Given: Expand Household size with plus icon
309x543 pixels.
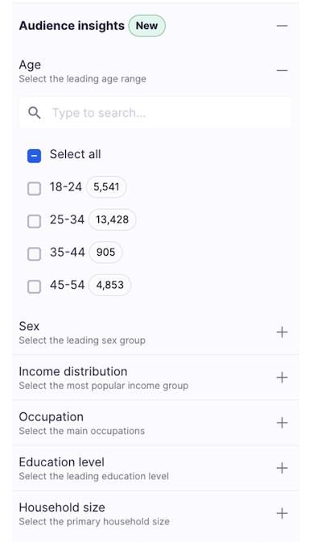Looking at the screenshot, I should tap(282, 514).
